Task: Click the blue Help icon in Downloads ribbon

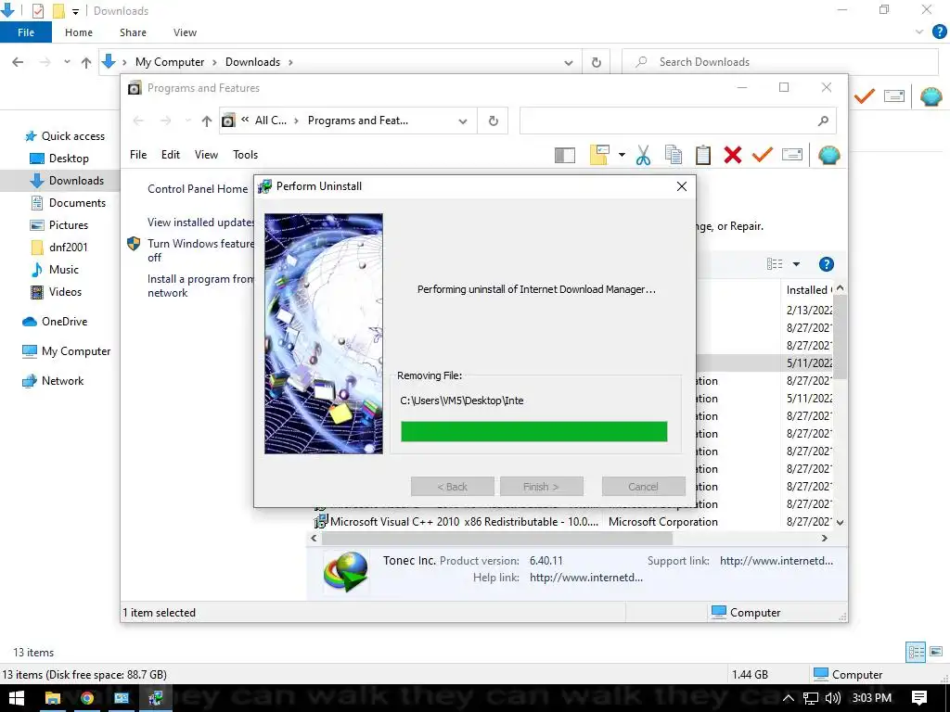Action: [x=939, y=32]
